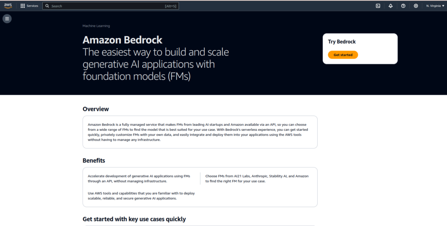Focus the top Search input field
Screen dimensions: 447x226
coord(110,6)
